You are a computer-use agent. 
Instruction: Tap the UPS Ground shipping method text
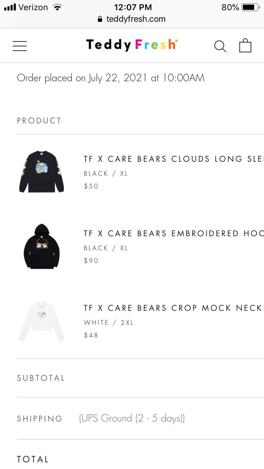[x=132, y=418]
